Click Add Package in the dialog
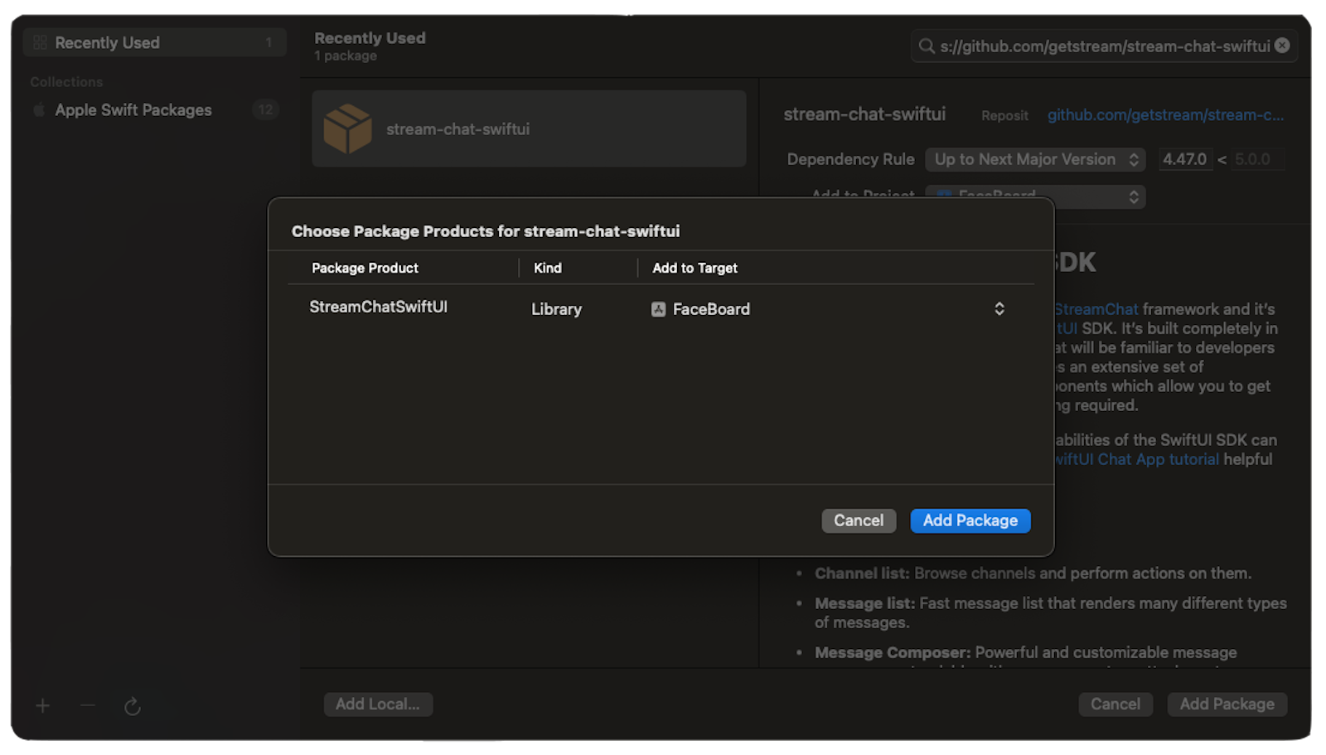 click(x=970, y=520)
